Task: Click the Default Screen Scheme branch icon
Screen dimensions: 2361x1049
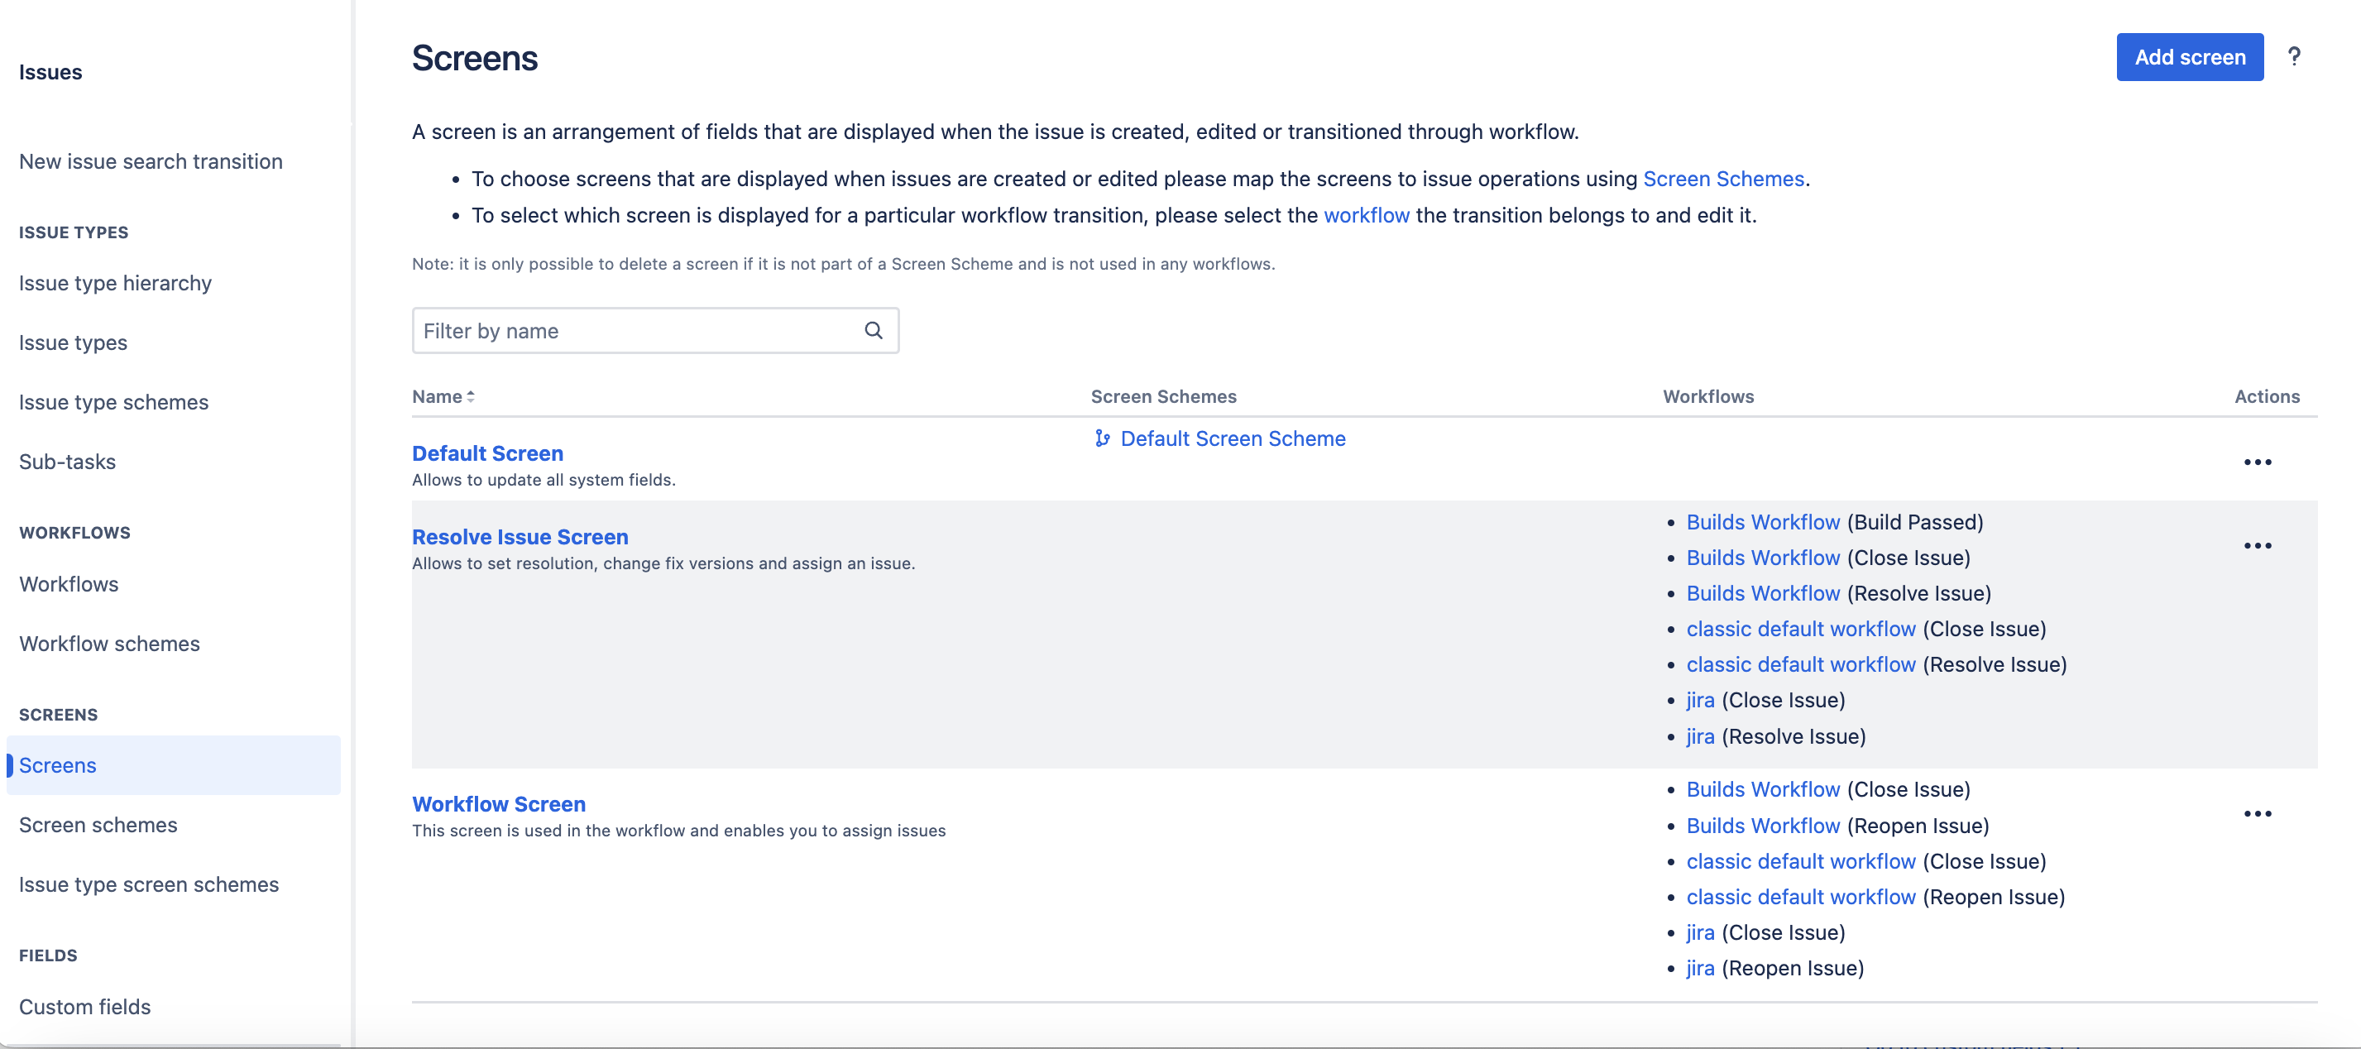Action: coord(1103,438)
